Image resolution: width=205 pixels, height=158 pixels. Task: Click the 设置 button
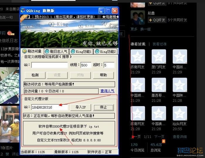57,75
